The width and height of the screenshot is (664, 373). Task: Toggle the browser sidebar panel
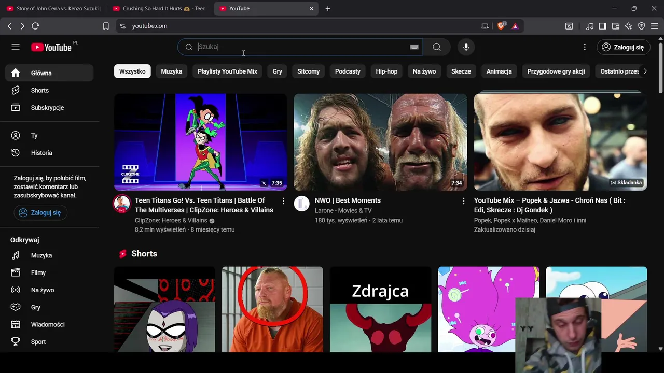click(603, 26)
